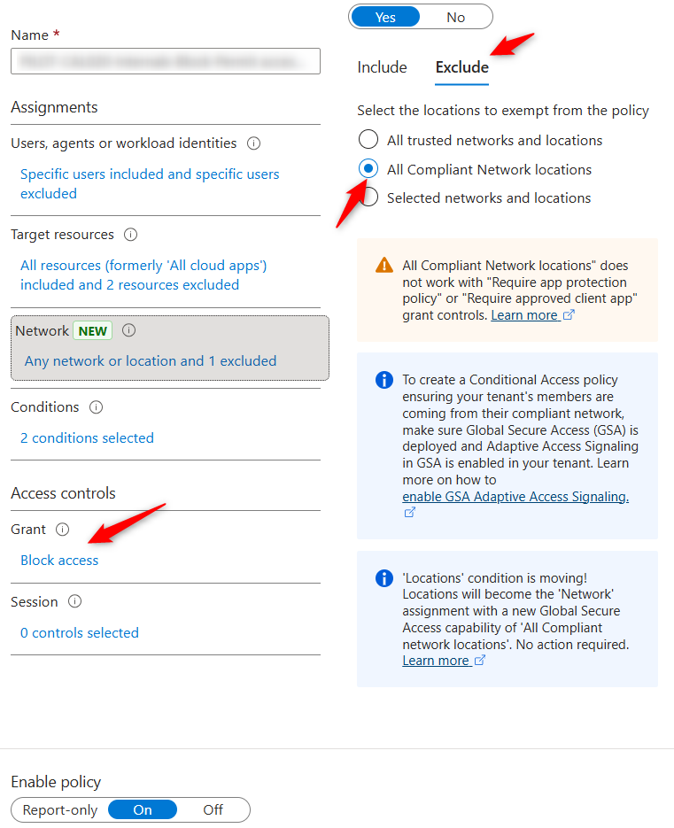This screenshot has width=674, height=828.
Task: Switch to the Include tab
Action: [382, 67]
